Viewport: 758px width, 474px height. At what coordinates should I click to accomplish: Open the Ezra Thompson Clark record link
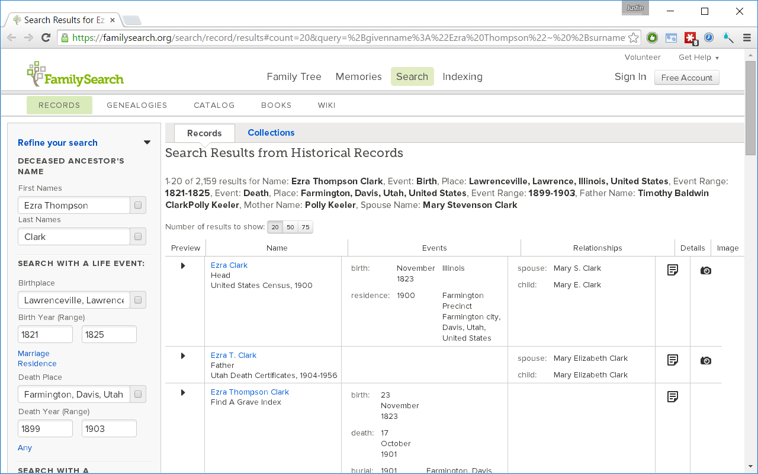coord(250,392)
